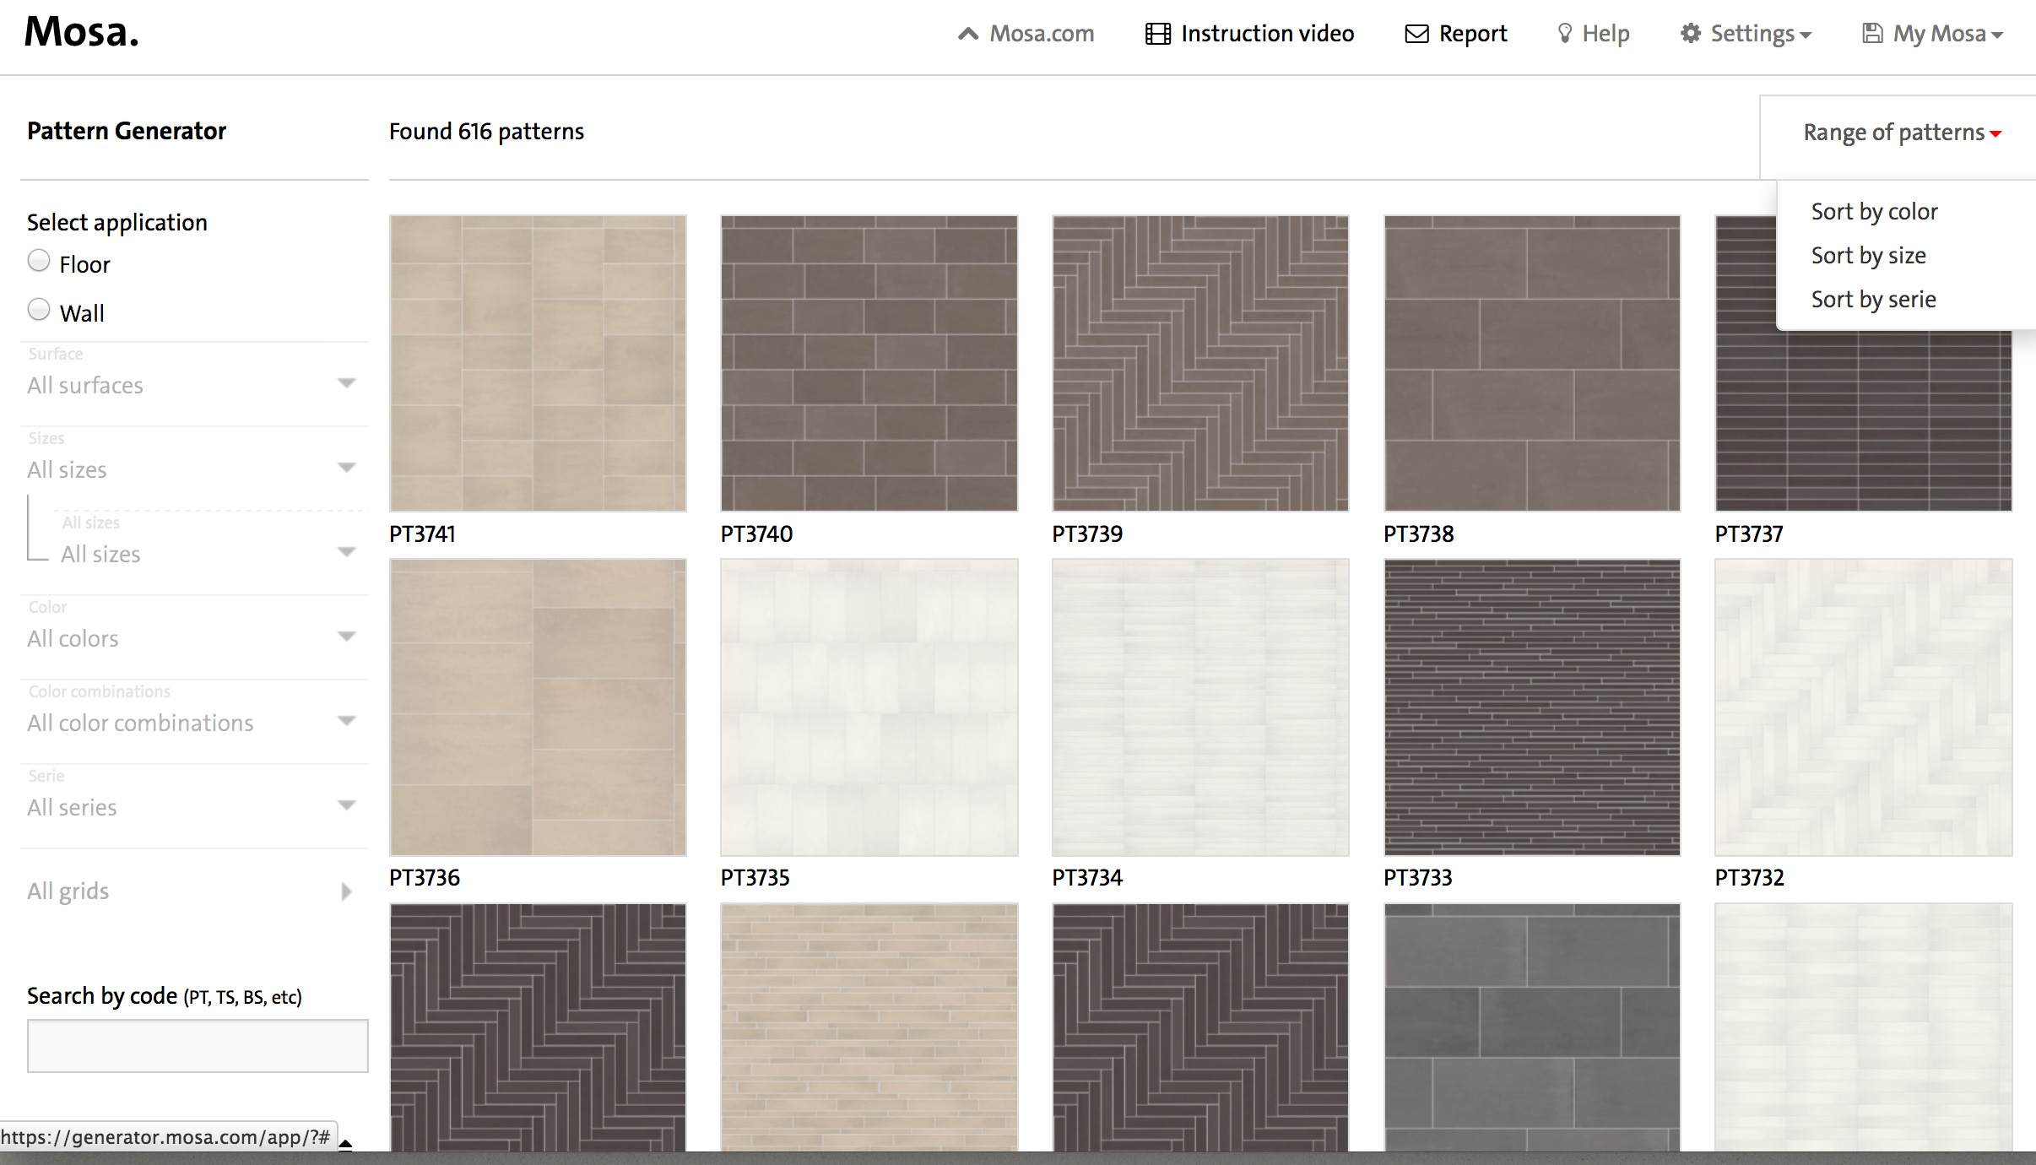This screenshot has width=2036, height=1165.
Task: Click the Mosa.com up-chevron icon
Action: [968, 34]
